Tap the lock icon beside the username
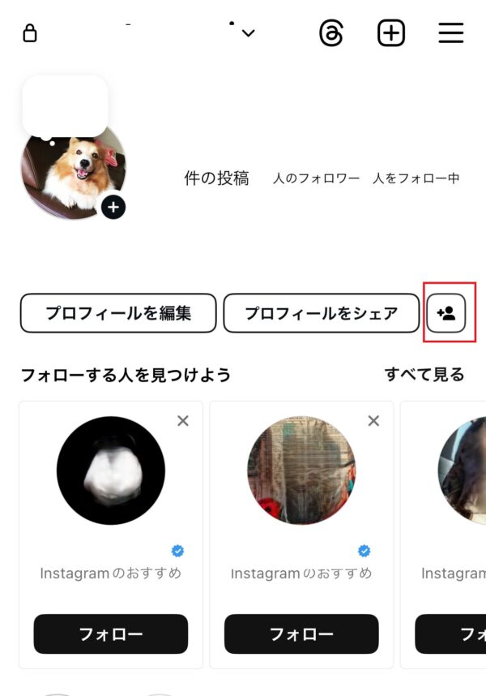The width and height of the screenshot is (486, 696). (30, 33)
